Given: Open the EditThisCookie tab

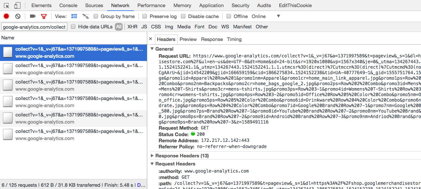Looking at the screenshot, I should pos(295,5).
